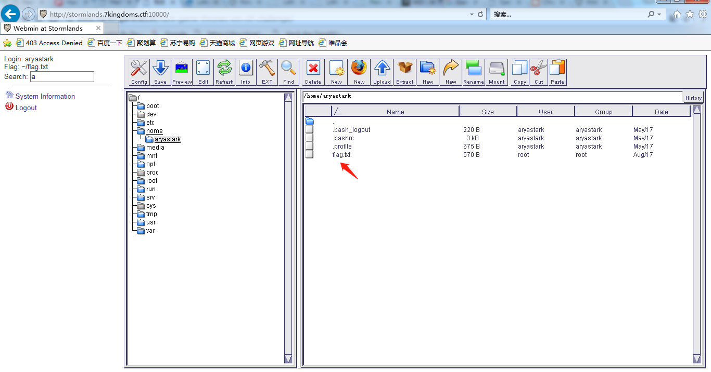
Task: Click the flag.txt file name
Action: 341,155
